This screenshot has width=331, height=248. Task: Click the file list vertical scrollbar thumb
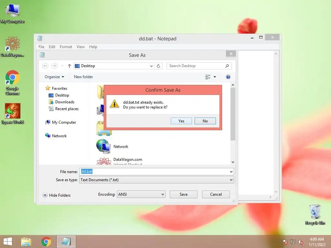pos(233,114)
